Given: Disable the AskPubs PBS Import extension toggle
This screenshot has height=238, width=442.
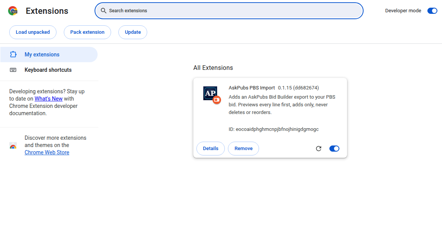Looking at the screenshot, I should coord(334,149).
